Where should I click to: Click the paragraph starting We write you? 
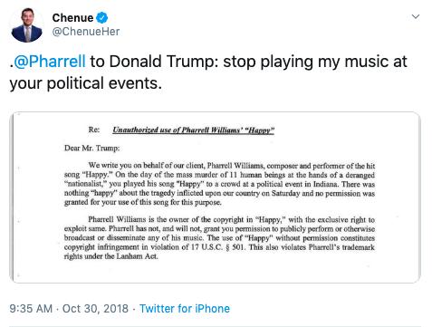pos(219,184)
